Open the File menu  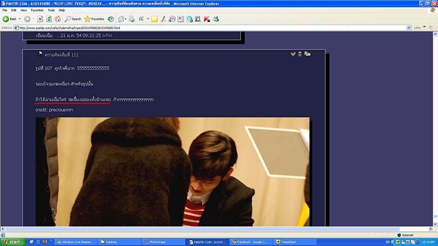tap(5, 10)
